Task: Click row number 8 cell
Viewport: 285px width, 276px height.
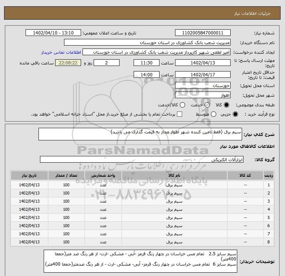Action: pos(269,242)
